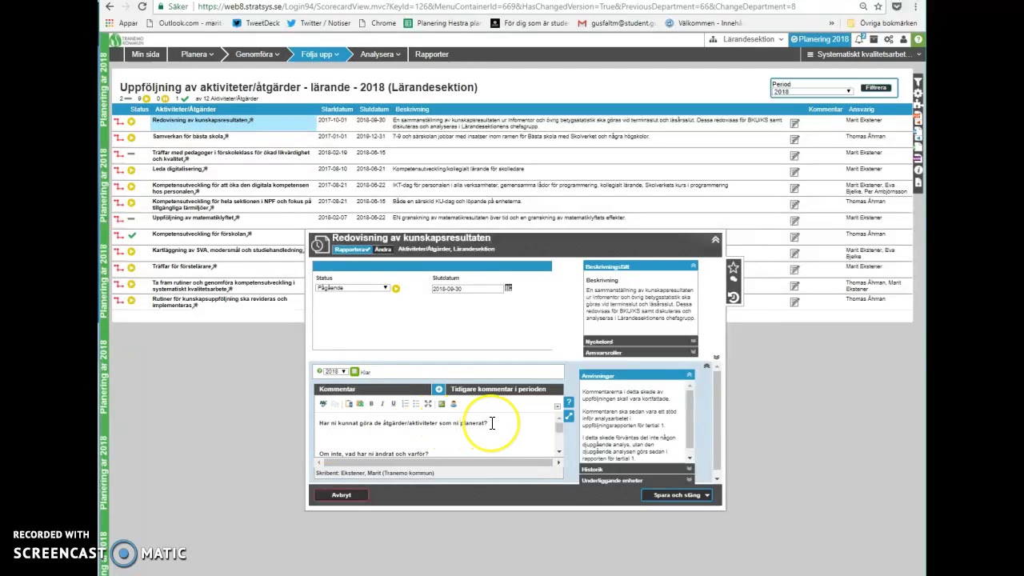Screen dimensions: 1024x576
Task: Click the Slutdatum date field
Action: tap(467, 288)
